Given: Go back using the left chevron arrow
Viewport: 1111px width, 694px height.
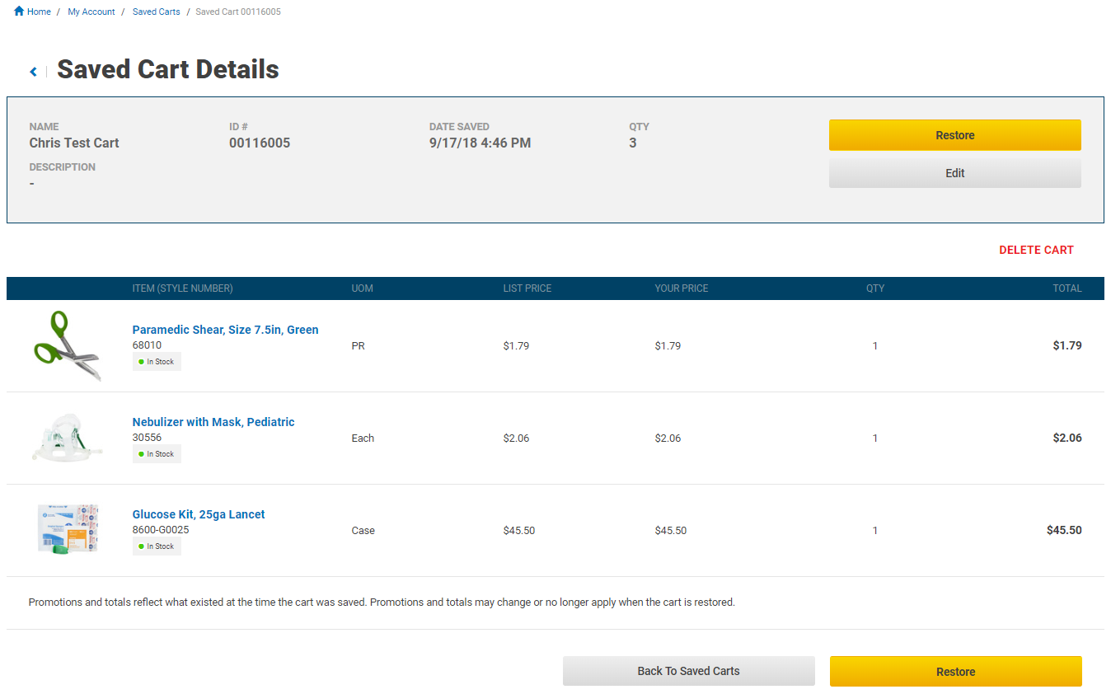Looking at the screenshot, I should [34, 72].
